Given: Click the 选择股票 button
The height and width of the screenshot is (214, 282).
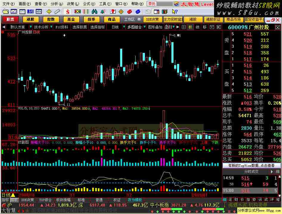Looking at the screenshot, I should (80, 27).
